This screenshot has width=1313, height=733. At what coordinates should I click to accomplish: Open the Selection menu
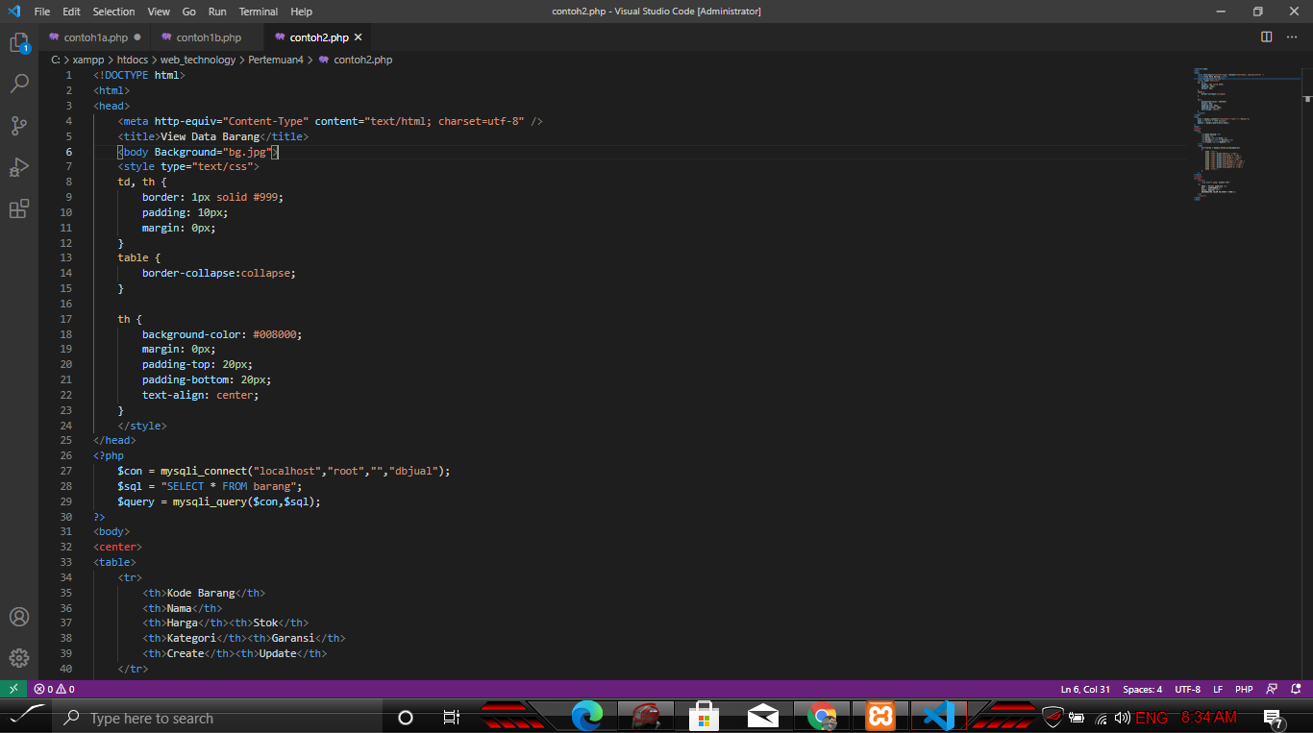pyautogui.click(x=113, y=12)
